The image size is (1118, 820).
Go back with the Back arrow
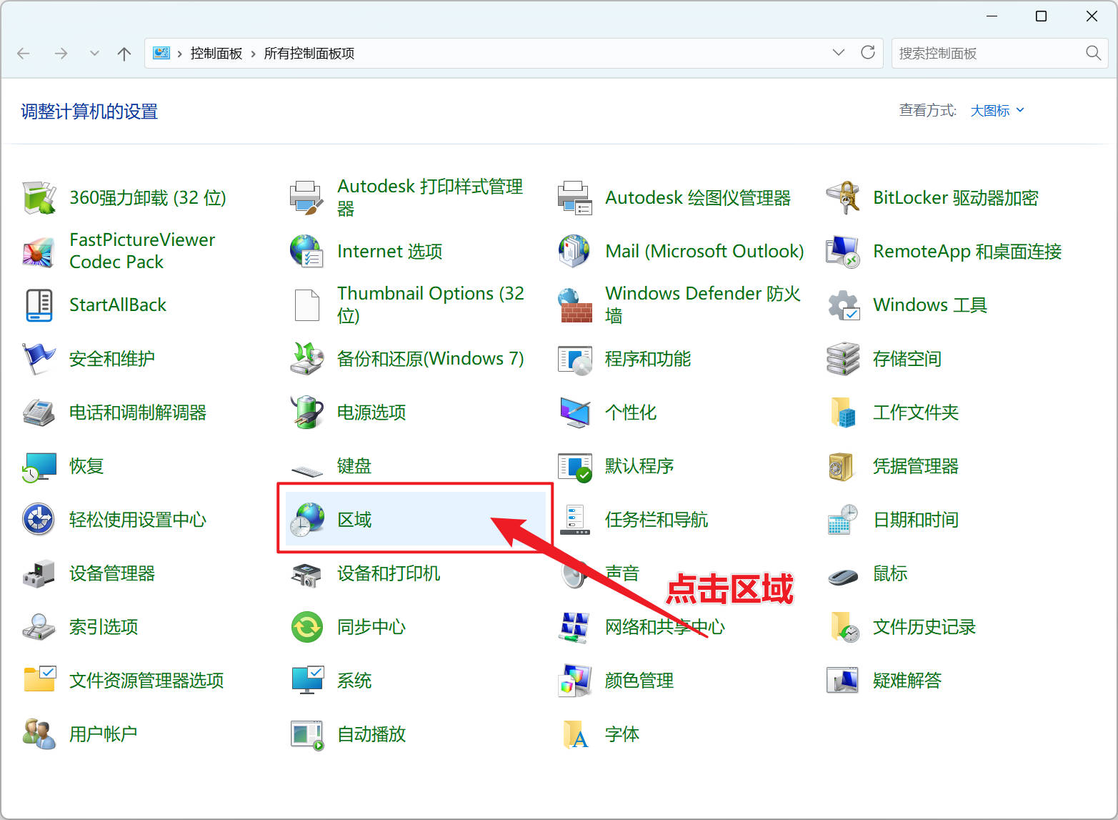tap(24, 54)
